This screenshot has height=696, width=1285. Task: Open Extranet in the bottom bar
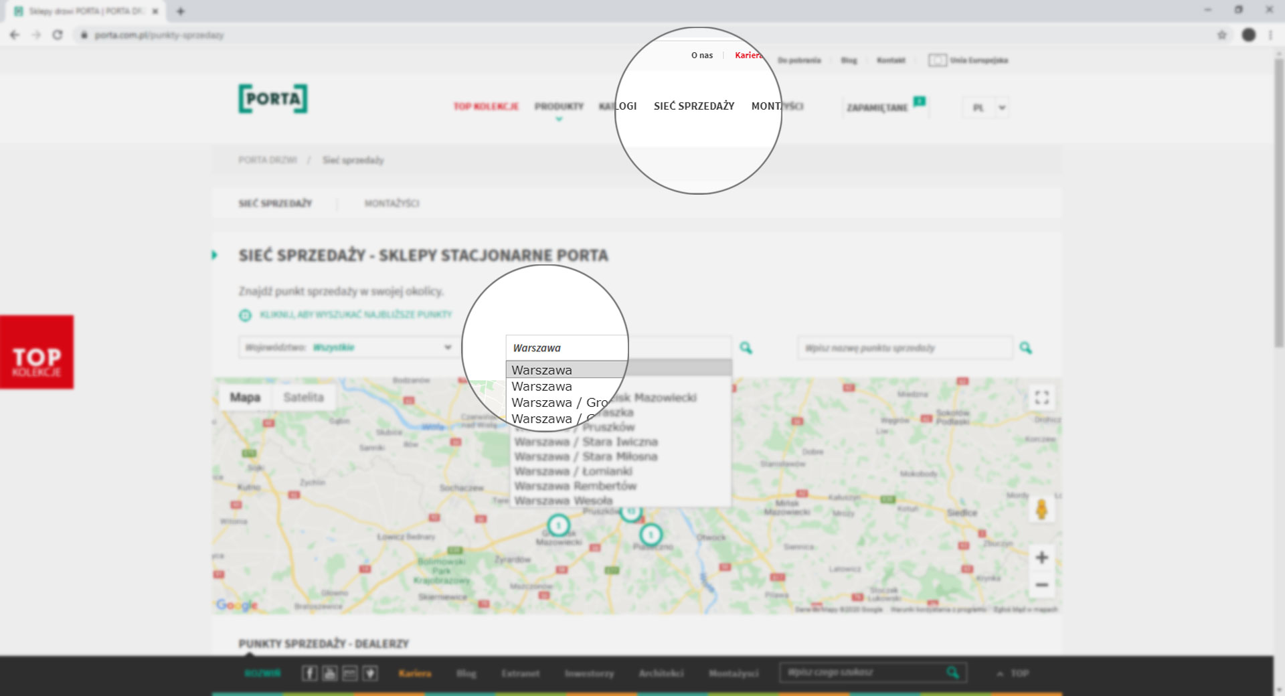521,673
